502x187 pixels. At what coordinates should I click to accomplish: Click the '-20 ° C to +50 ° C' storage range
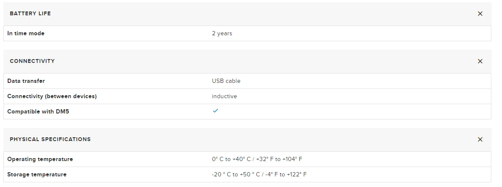(x=235, y=174)
